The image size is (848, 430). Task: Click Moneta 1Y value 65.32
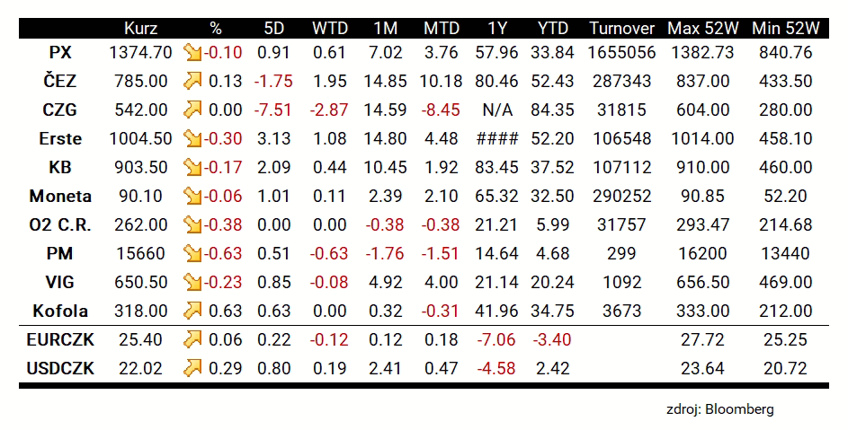pyautogui.click(x=497, y=196)
